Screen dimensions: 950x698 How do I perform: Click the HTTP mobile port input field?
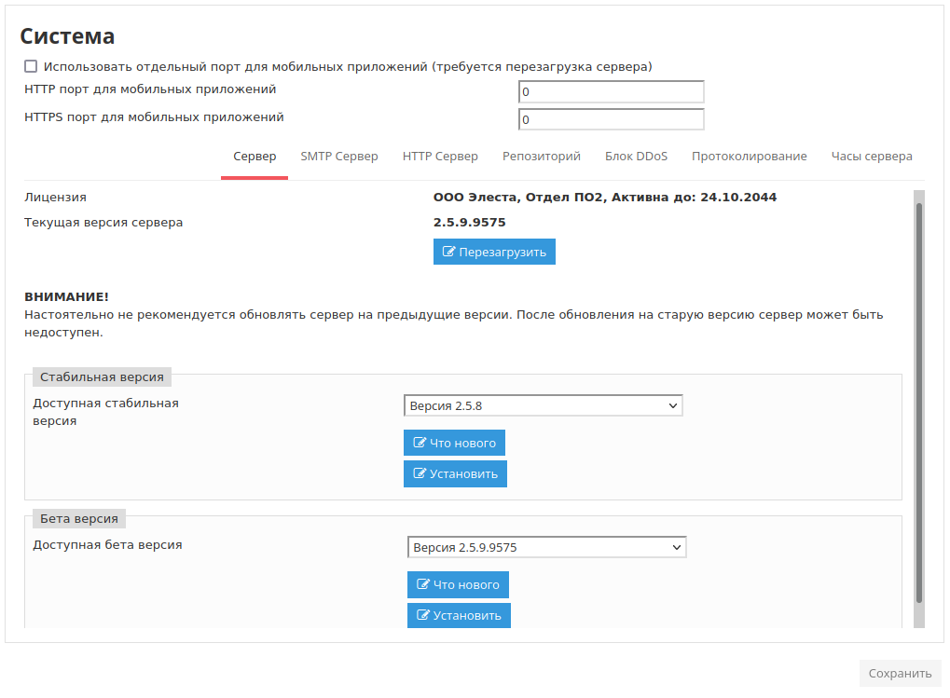tap(611, 91)
